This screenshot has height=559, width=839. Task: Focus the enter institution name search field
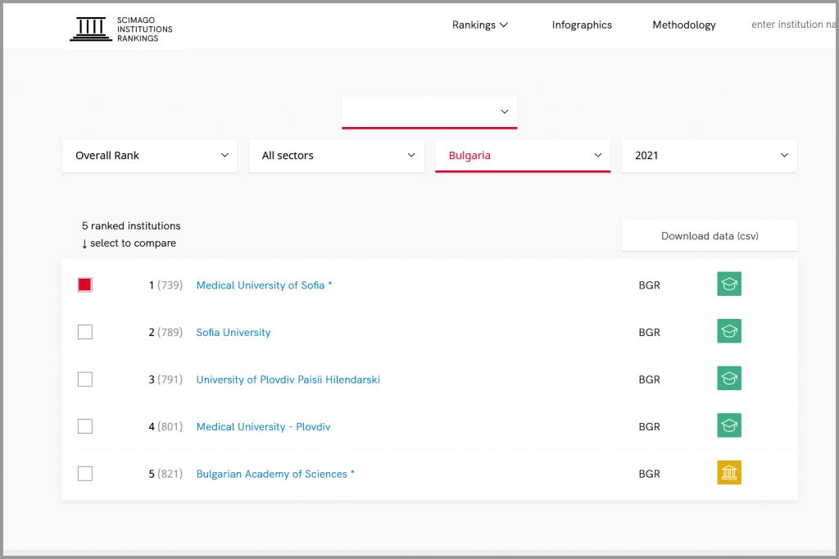793,25
